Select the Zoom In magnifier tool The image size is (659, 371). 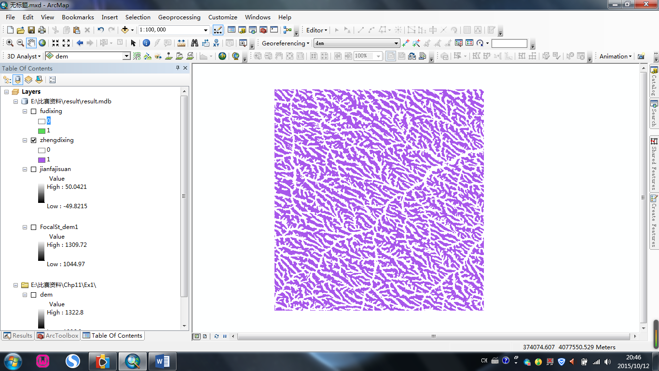point(10,43)
